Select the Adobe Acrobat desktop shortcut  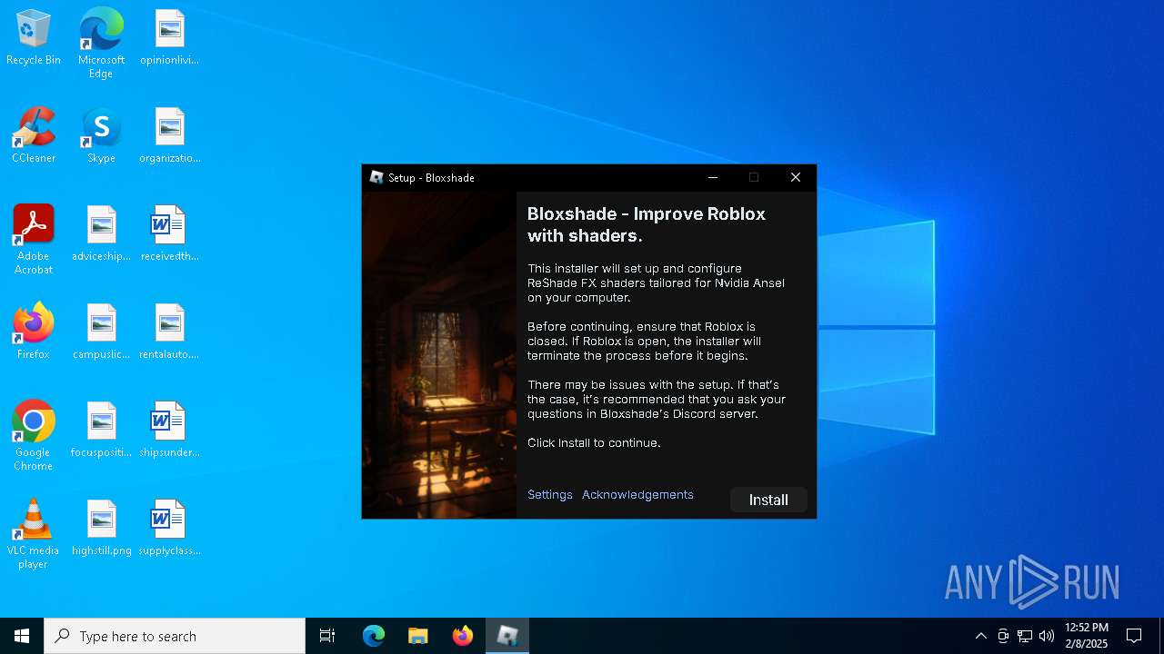pos(34,240)
